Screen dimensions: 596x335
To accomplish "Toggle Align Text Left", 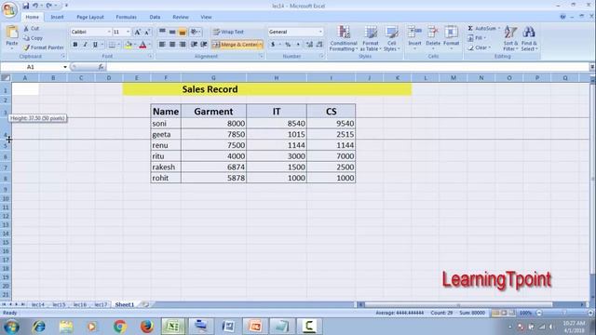I will pos(162,45).
